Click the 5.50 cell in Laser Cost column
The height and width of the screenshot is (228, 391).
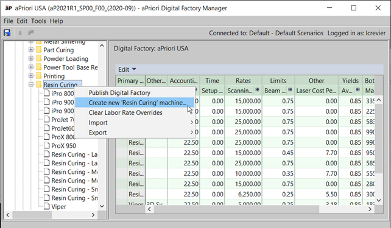click(316, 194)
